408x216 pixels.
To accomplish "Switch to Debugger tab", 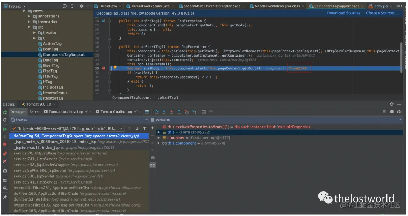I will tap(18, 112).
